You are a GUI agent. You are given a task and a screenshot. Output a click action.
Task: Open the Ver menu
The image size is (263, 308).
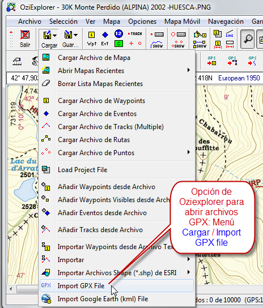point(90,22)
